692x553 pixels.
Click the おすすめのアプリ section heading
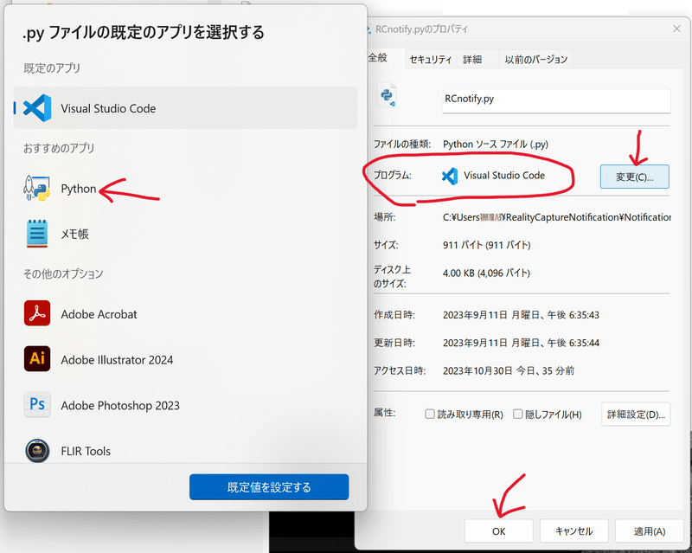(x=59, y=148)
